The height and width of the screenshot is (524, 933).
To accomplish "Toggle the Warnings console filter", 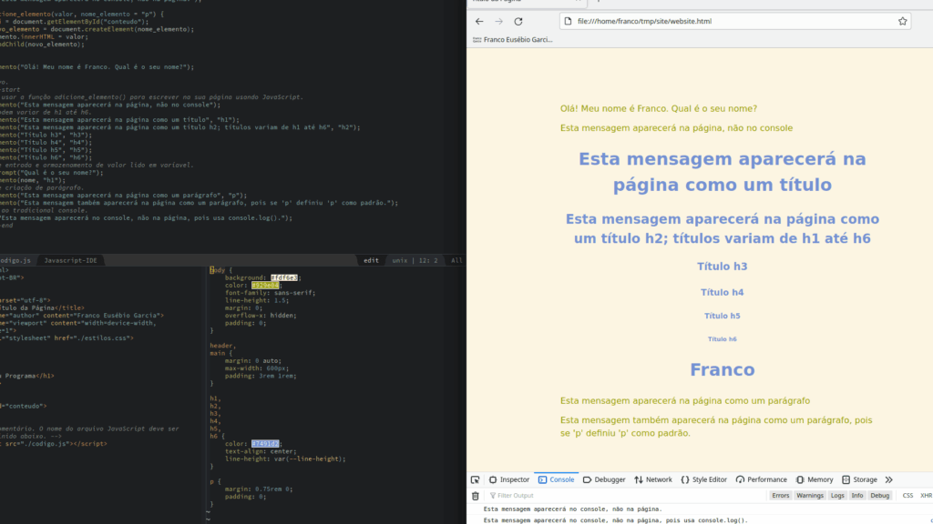I will pos(810,496).
